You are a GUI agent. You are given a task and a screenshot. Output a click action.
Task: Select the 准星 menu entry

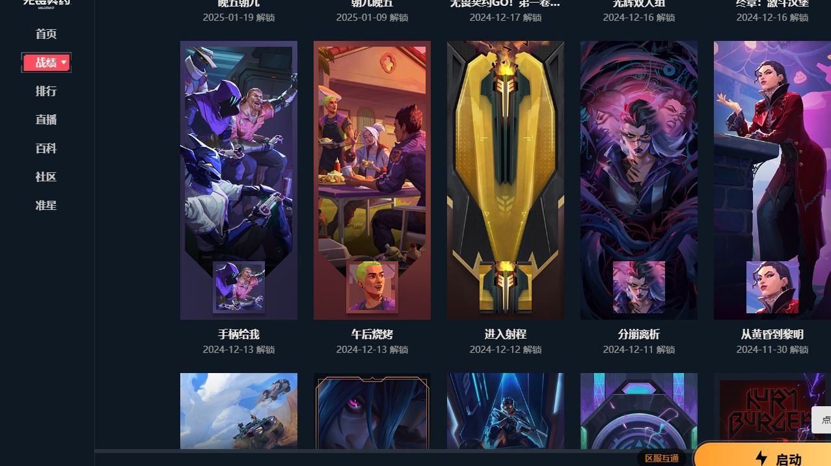(x=46, y=205)
